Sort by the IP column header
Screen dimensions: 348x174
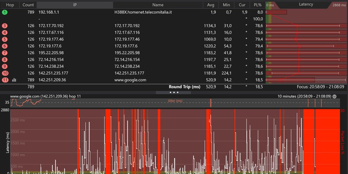point(75,5)
